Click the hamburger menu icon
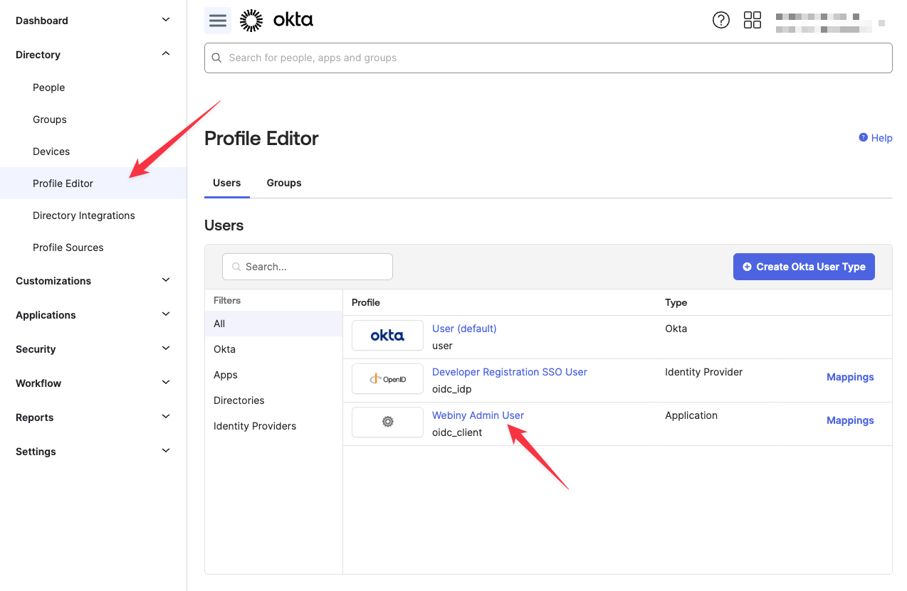 (218, 21)
